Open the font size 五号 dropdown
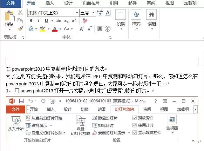 click(x=93, y=13)
